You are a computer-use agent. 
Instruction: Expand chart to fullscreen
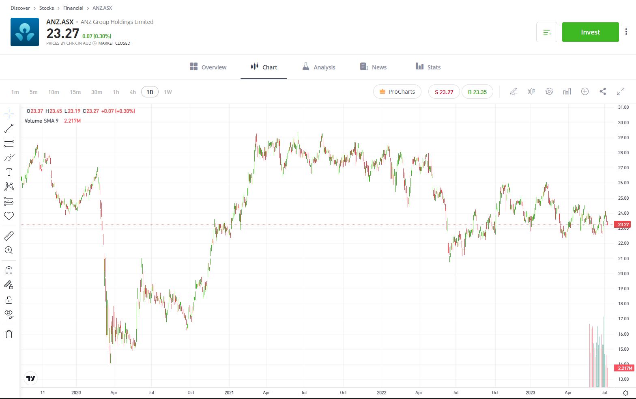coord(621,92)
